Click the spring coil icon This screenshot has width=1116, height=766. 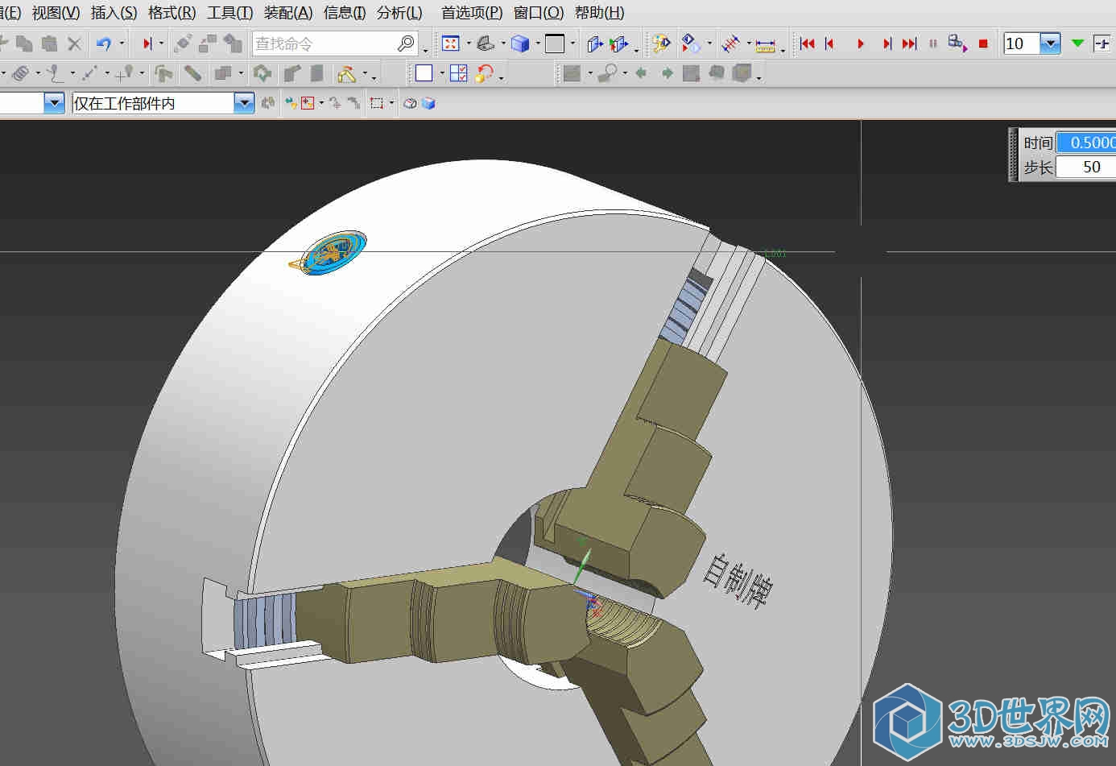pyautogui.click(x=22, y=74)
